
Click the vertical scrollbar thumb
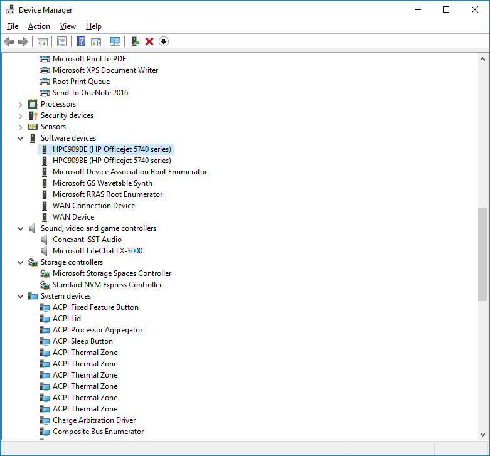(482, 255)
